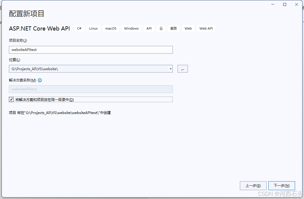Click the 配置新项目 heading
This screenshot has width=304, height=199.
[26, 14]
